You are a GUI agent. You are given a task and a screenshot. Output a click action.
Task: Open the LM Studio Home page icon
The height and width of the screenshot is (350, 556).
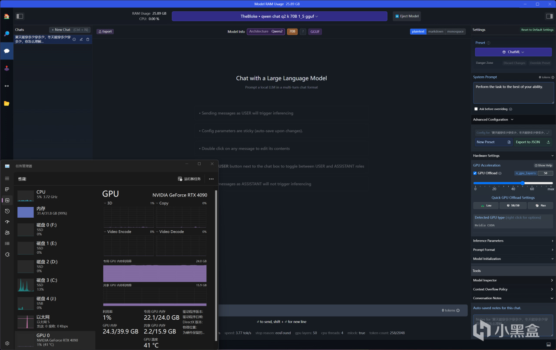(x=7, y=16)
